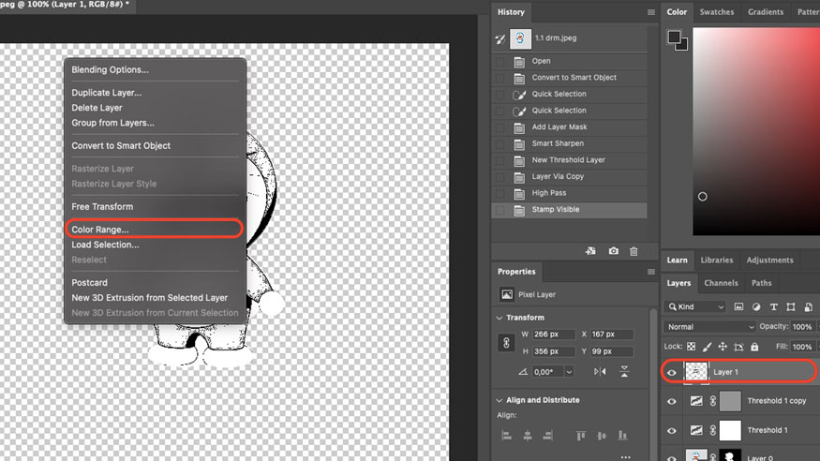The image size is (820, 461).
Task: Hide the Threshold 1 copy layer
Action: coord(671,401)
